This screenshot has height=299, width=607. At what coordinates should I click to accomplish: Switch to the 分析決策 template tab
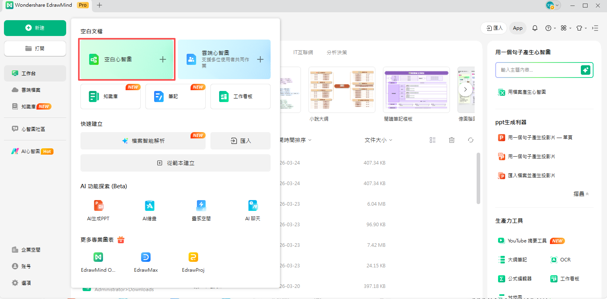pyautogui.click(x=337, y=52)
